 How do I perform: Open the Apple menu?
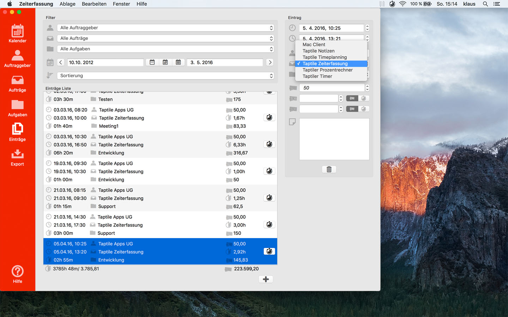(10, 4)
